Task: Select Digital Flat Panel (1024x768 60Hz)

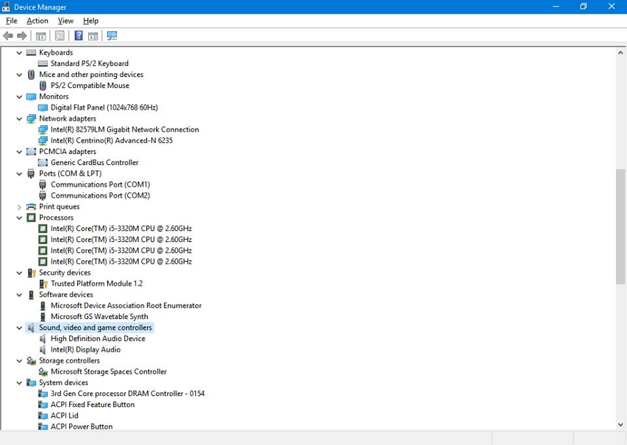Action: [104, 108]
